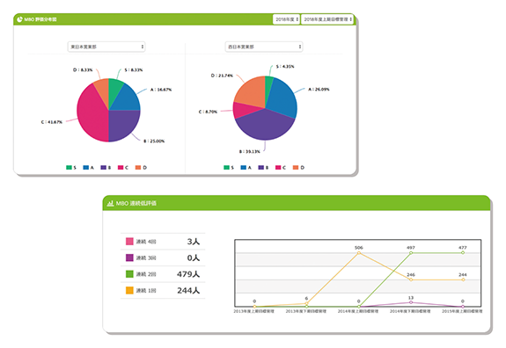Image resolution: width=506 pixels, height=348 pixels.
Task: Click the yellow line point labeled 244
Action: click(463, 279)
